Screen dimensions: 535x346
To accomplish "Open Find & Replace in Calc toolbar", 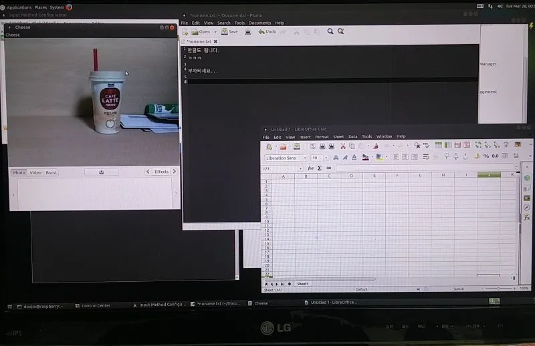I will click(x=417, y=146).
